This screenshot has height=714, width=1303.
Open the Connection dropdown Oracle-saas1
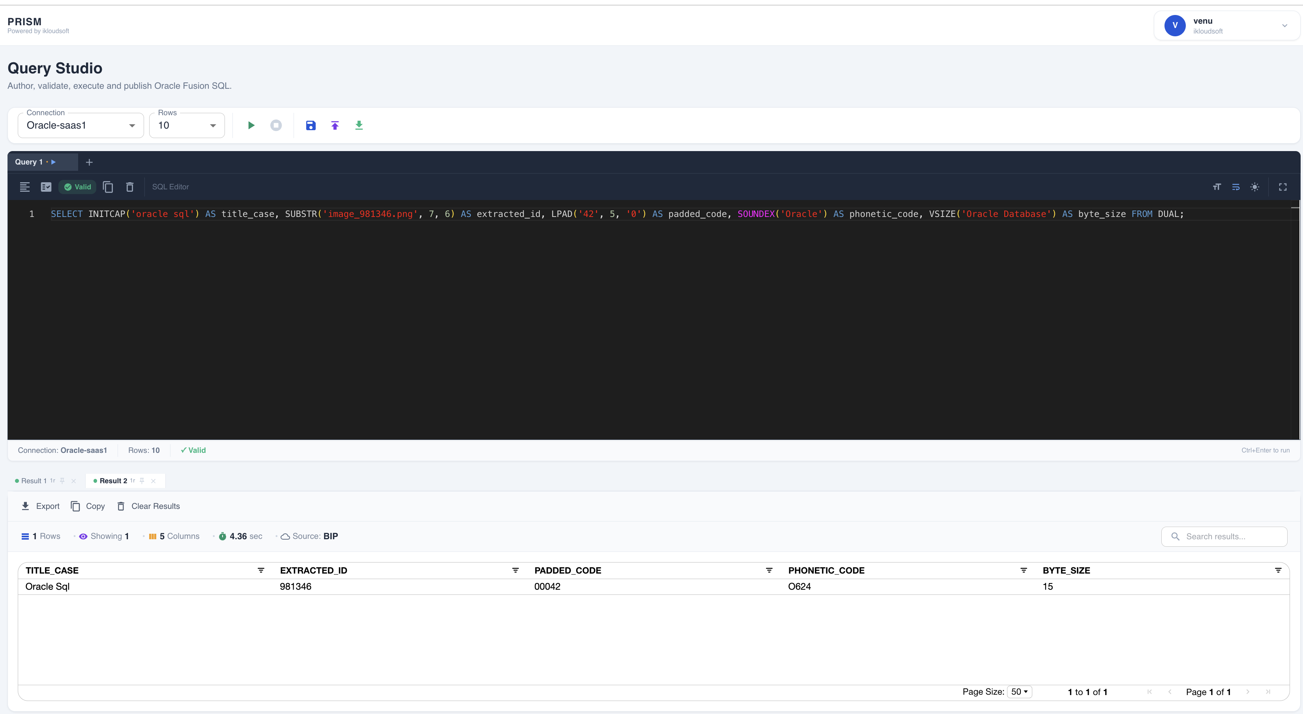[x=81, y=125]
